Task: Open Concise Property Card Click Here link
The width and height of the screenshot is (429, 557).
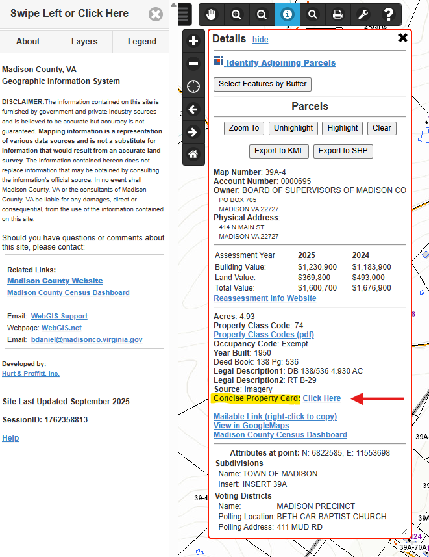Action: [x=322, y=398]
